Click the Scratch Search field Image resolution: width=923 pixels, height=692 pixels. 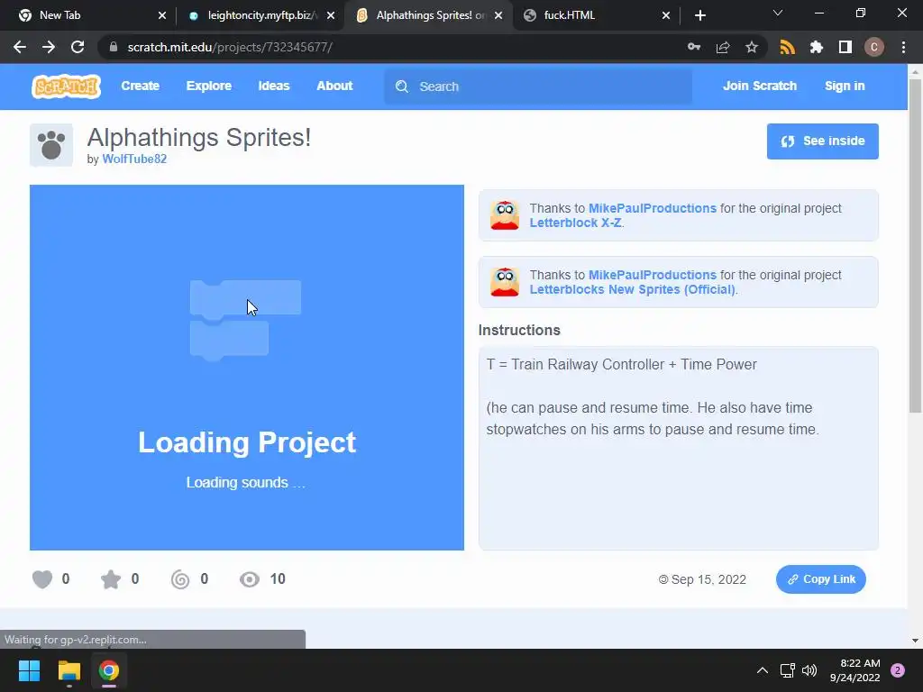(538, 86)
